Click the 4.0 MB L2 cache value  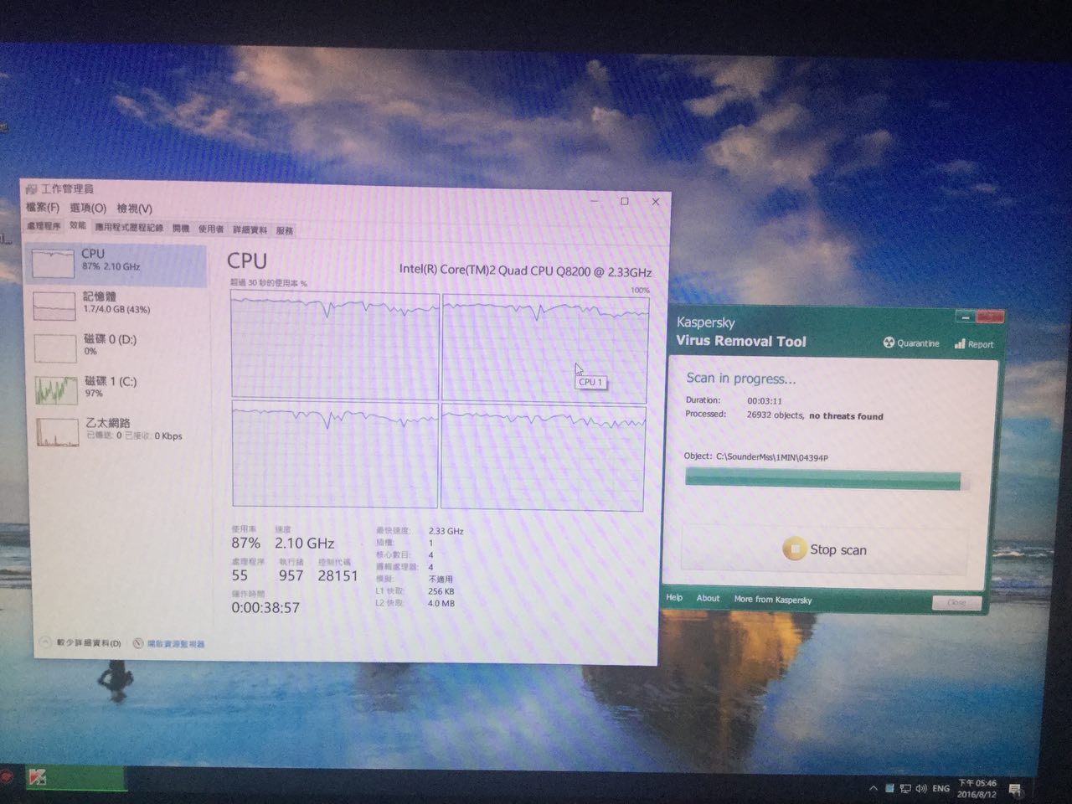click(x=441, y=603)
